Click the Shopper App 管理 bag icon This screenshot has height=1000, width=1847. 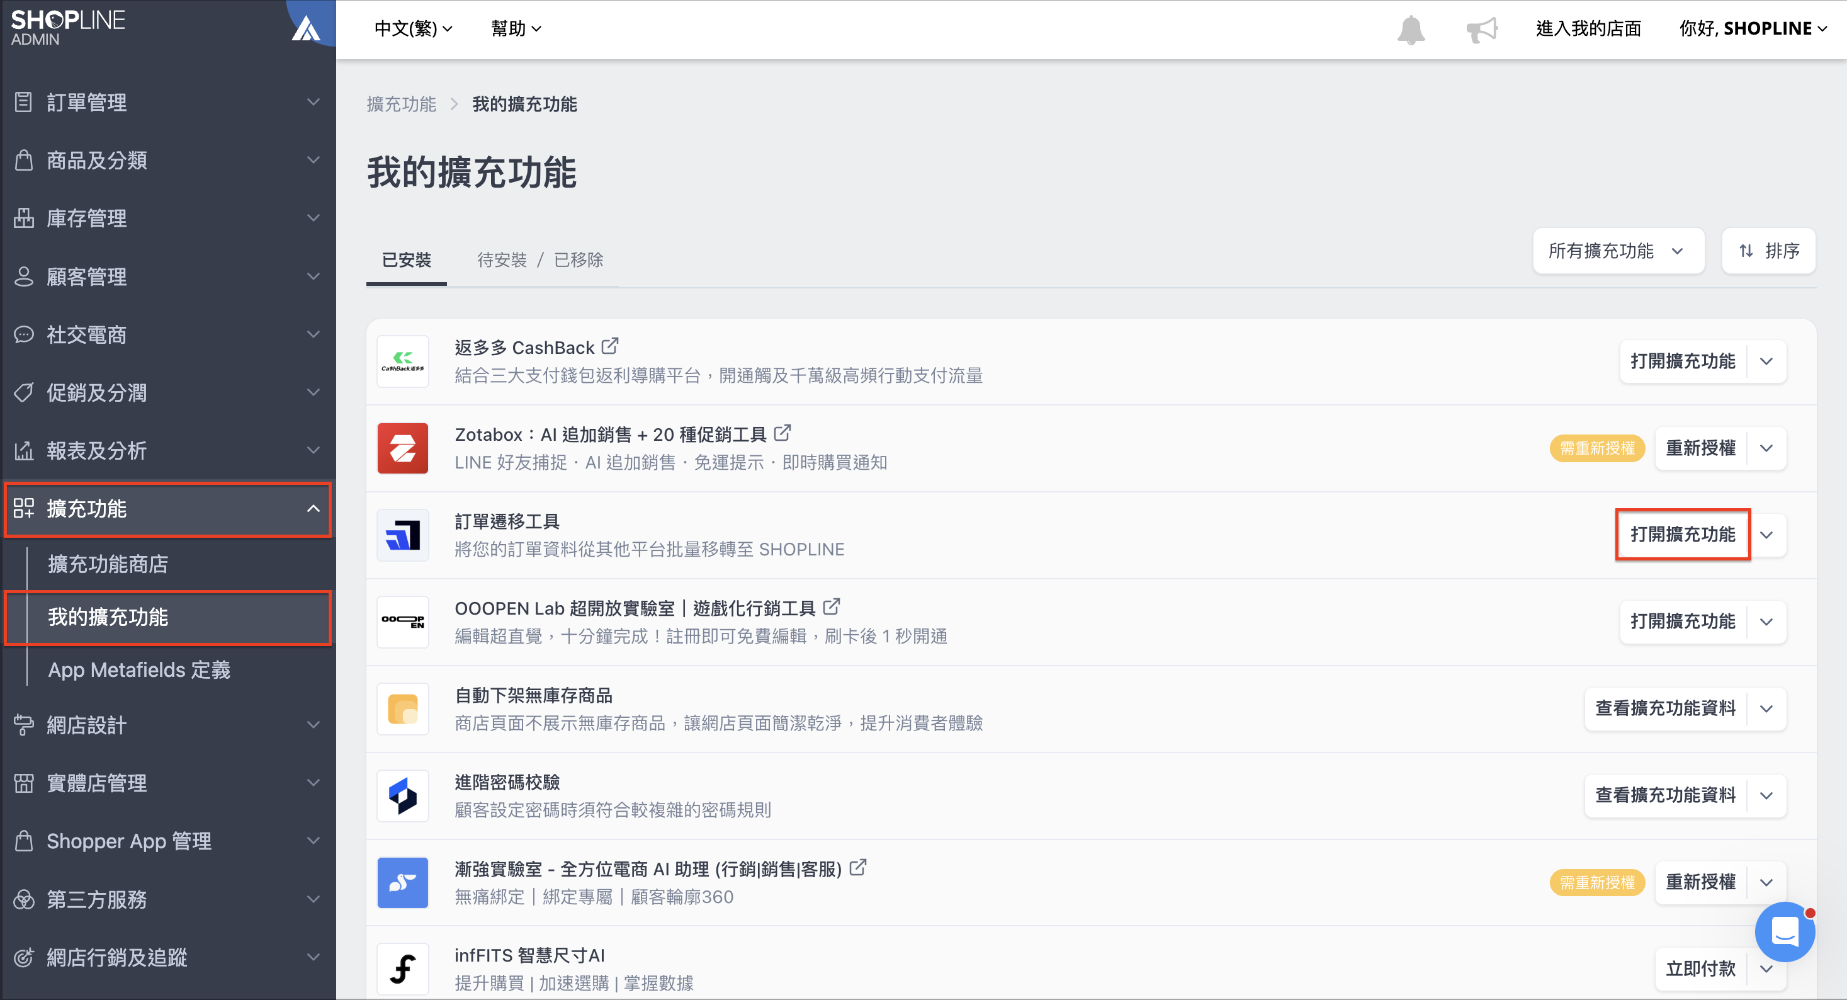[24, 841]
